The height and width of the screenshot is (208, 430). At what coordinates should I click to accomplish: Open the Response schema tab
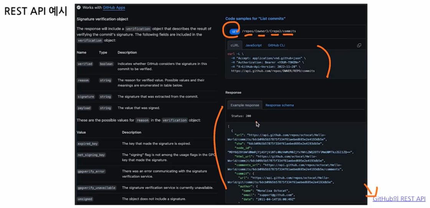tap(279, 105)
